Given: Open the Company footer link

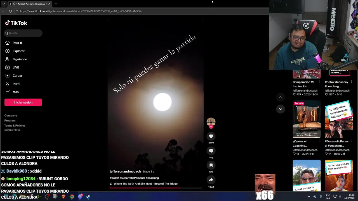Looking at the screenshot, I should click(x=11, y=116).
